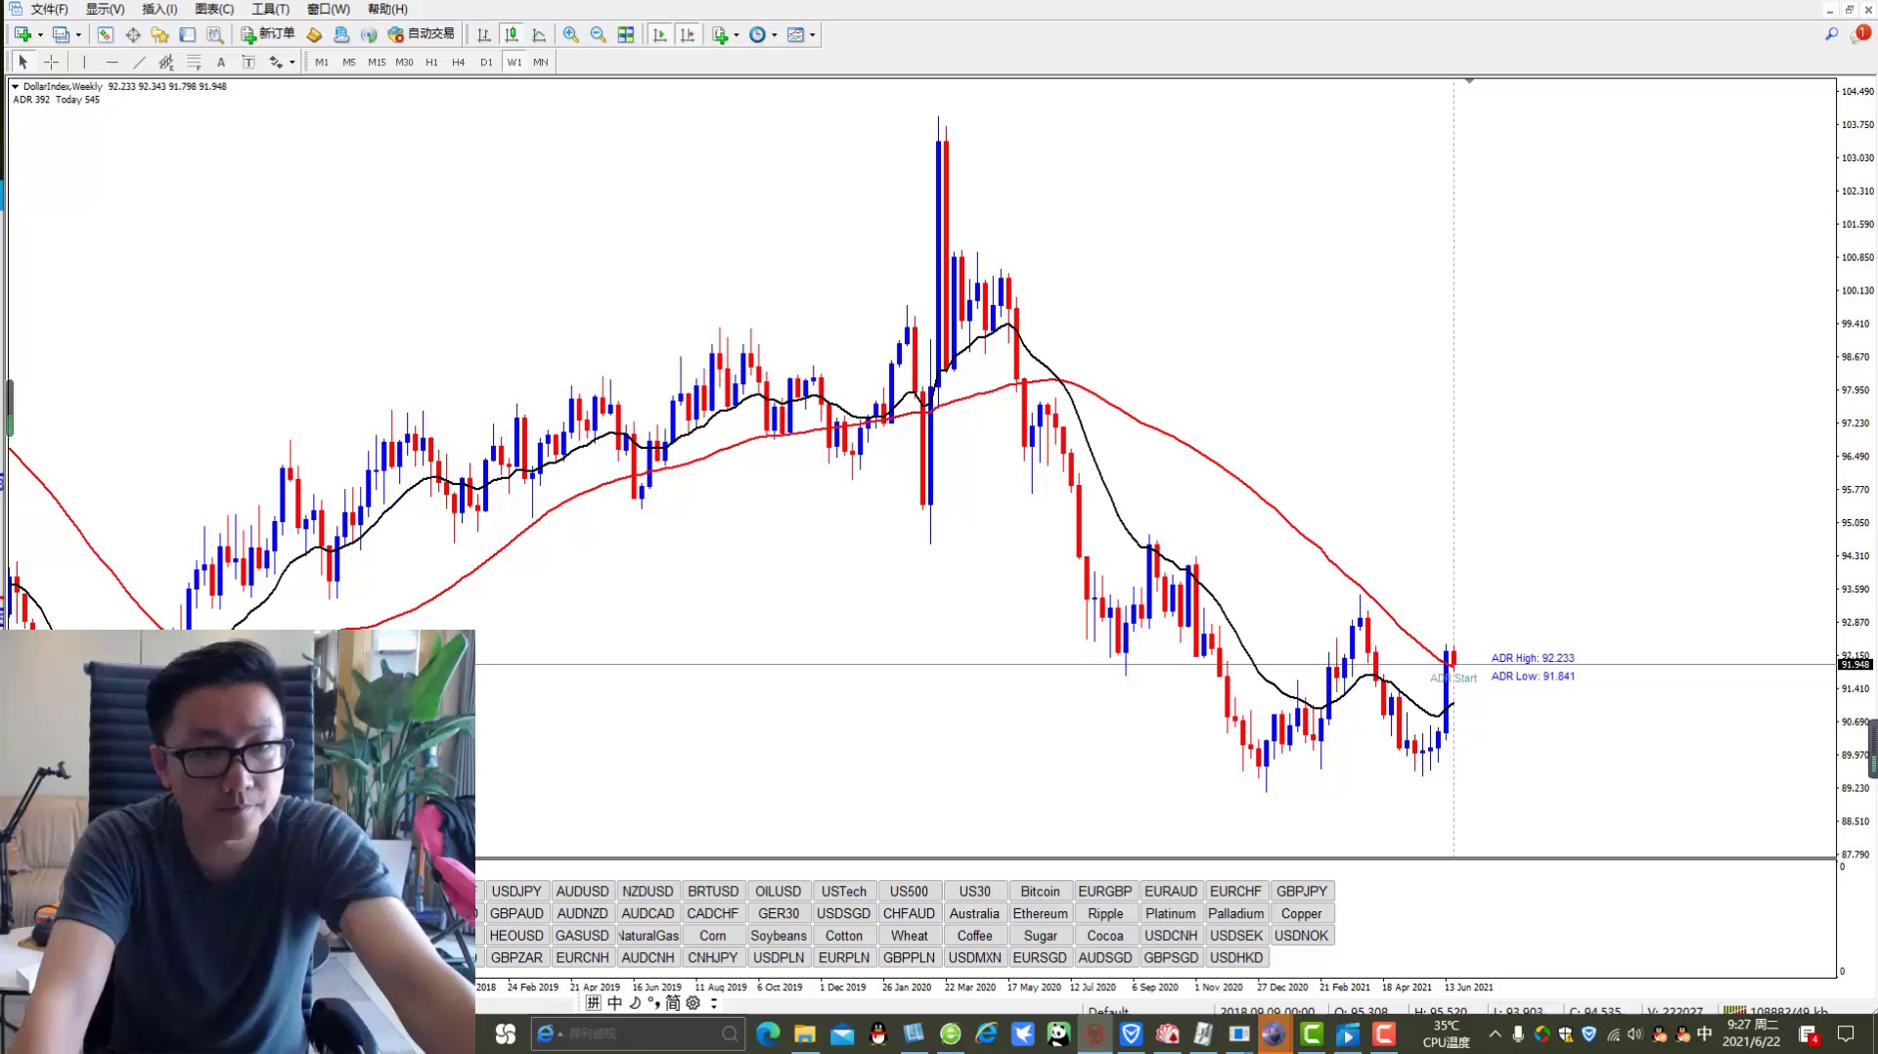Switch to M15 timeframe

coord(377,63)
